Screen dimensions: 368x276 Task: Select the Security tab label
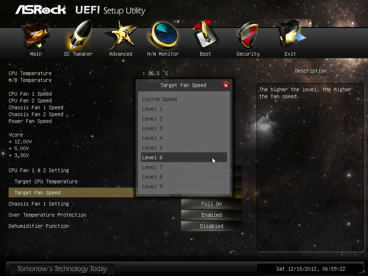(248, 54)
